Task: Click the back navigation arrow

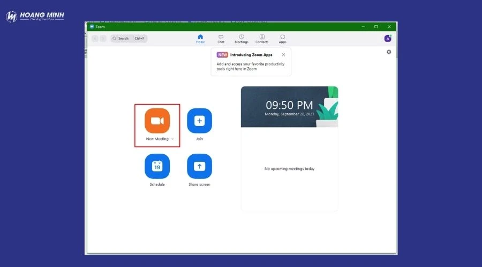Action: click(95, 38)
